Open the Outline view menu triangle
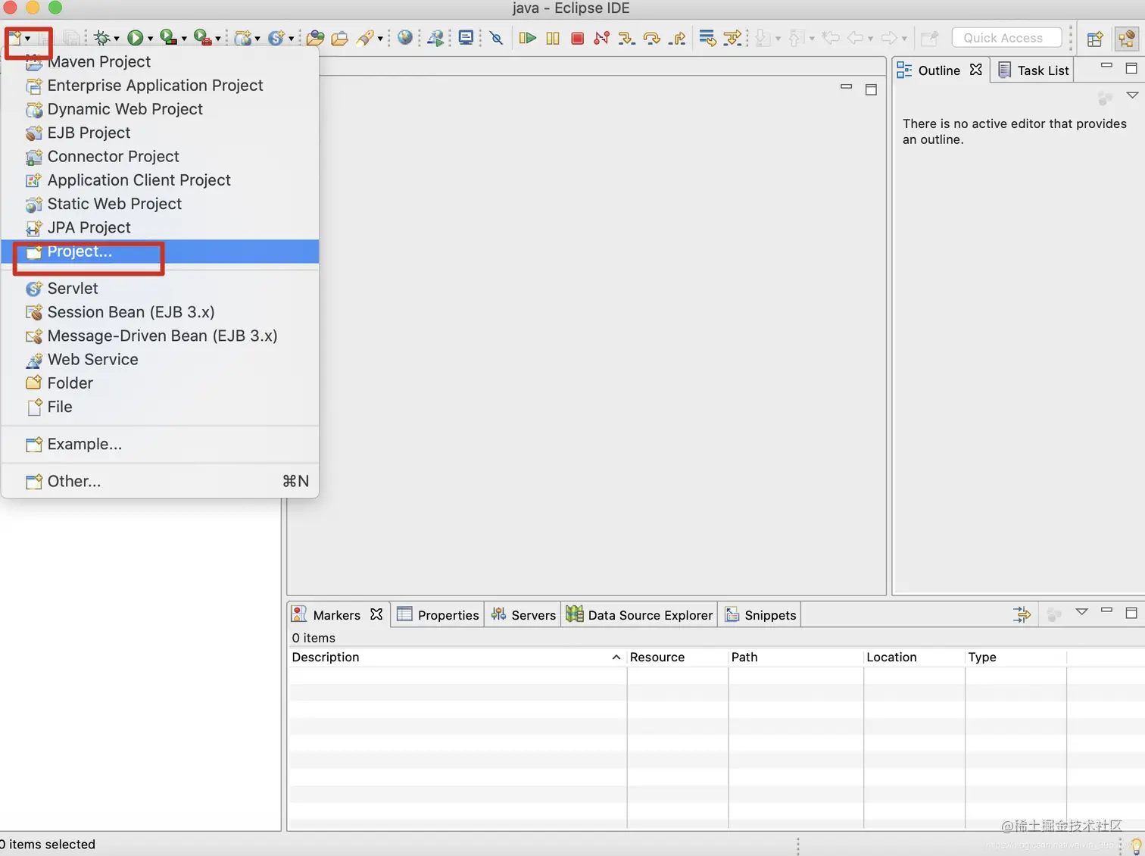 pyautogui.click(x=1132, y=95)
